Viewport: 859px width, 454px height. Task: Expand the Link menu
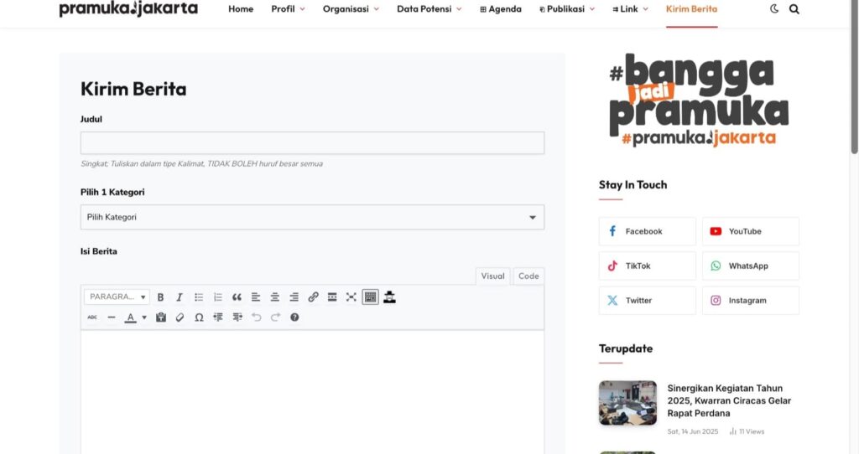pos(630,8)
